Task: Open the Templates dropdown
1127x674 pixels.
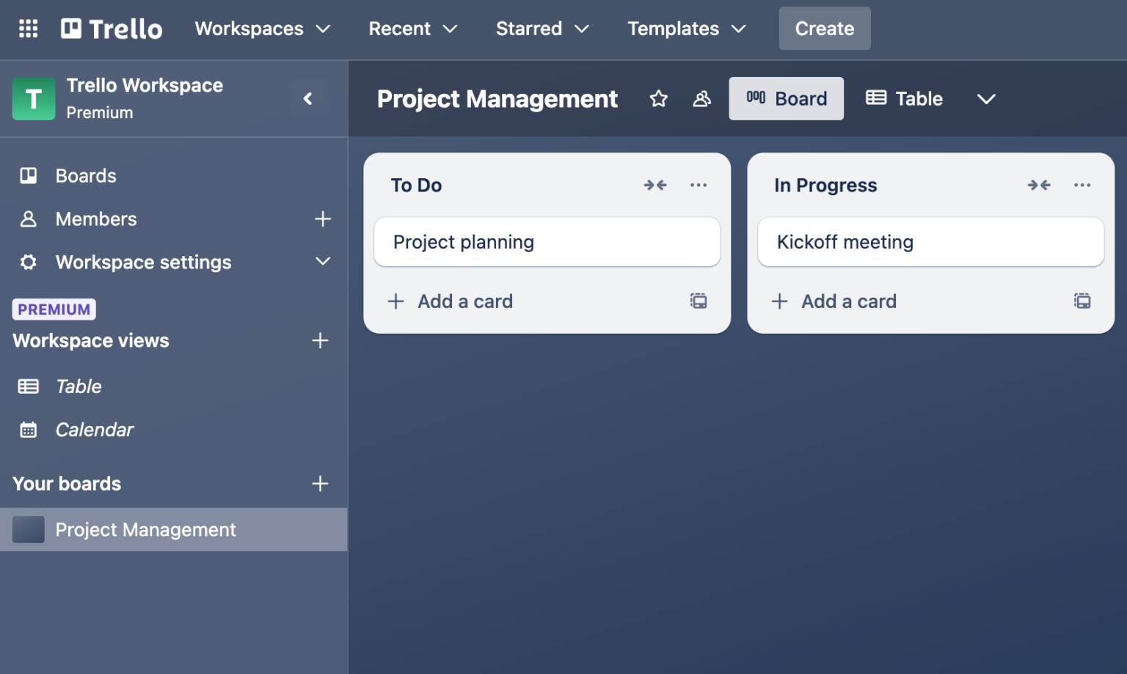Action: click(685, 29)
